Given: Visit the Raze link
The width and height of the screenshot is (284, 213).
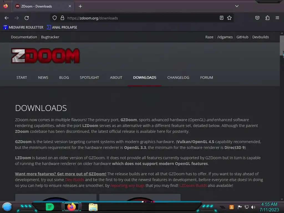Looking at the screenshot, I should point(209,37).
